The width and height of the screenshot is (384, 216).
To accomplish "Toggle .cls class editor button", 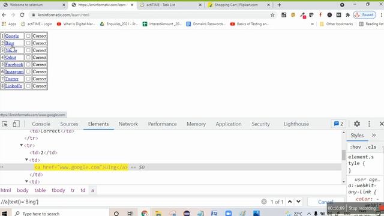I will point(371,147).
